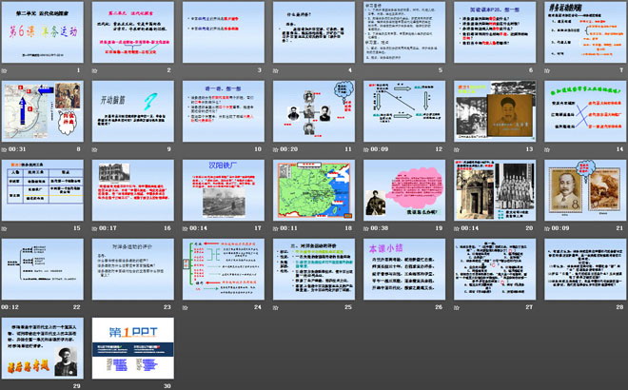
Task: Select slide 1 with the red lesson title
Action: (x=45, y=33)
